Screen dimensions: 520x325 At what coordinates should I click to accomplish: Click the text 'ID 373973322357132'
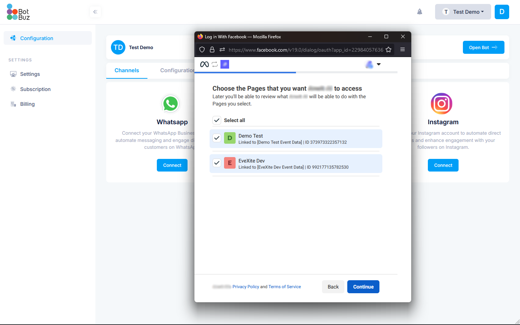coord(326,142)
